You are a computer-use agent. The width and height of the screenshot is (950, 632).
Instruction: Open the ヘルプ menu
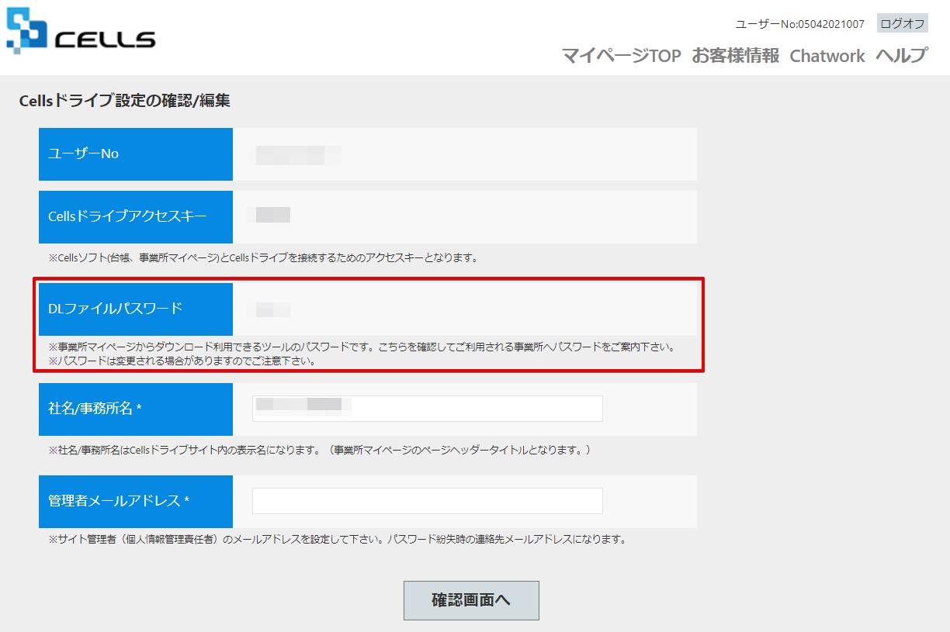pyautogui.click(x=901, y=56)
